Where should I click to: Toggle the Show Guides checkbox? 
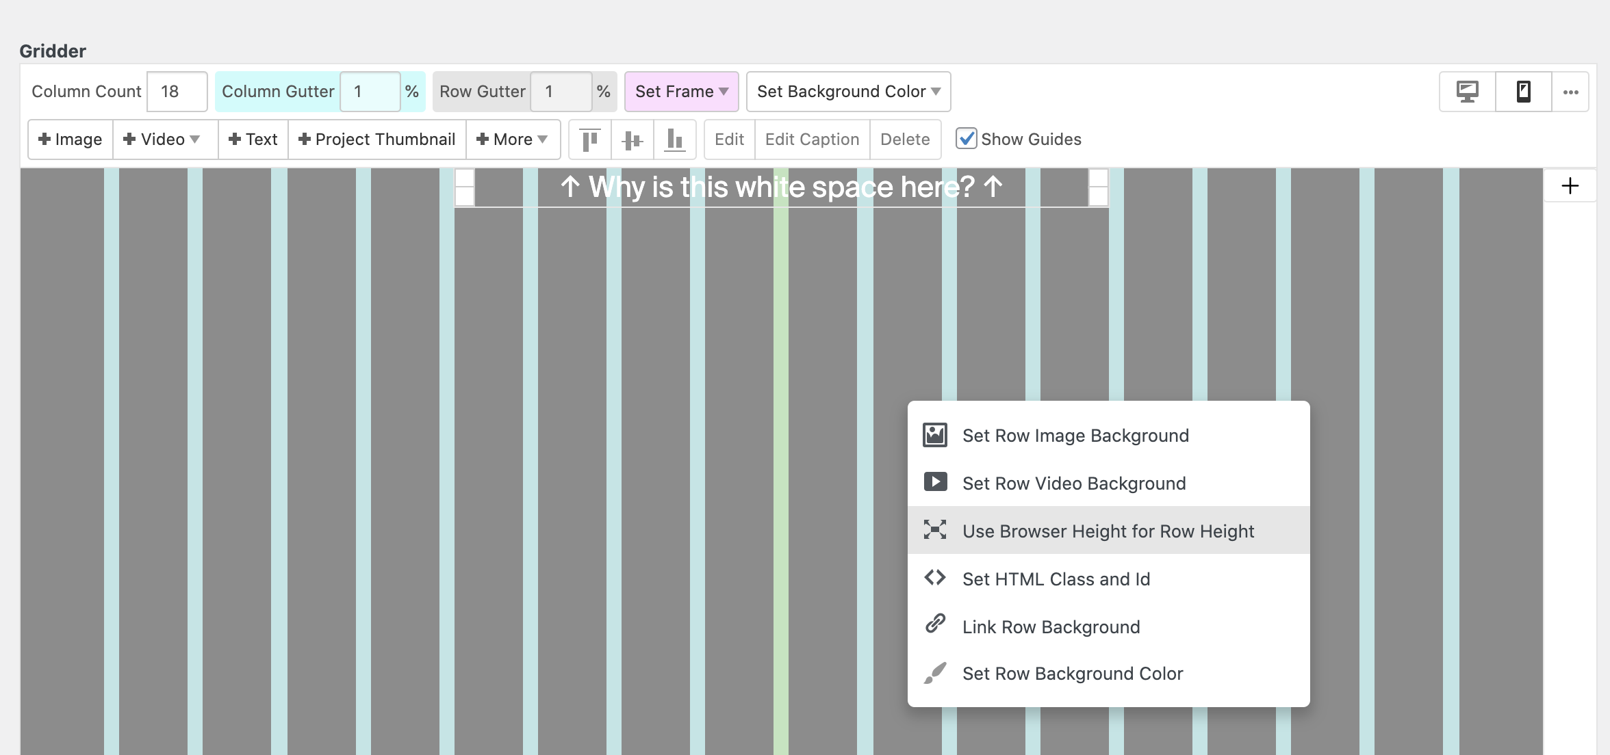(966, 139)
